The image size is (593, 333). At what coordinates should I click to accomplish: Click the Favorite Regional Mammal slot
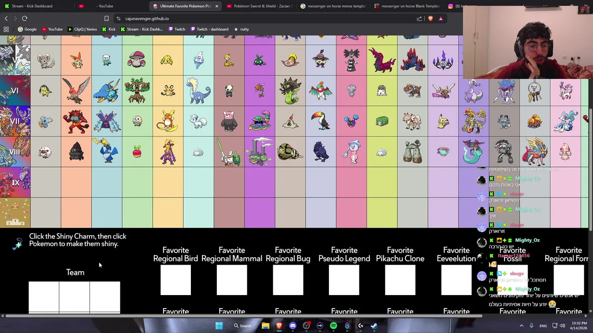[232, 280]
